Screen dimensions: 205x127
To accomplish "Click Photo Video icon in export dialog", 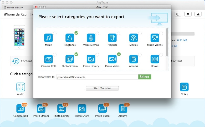I will (112, 59).
